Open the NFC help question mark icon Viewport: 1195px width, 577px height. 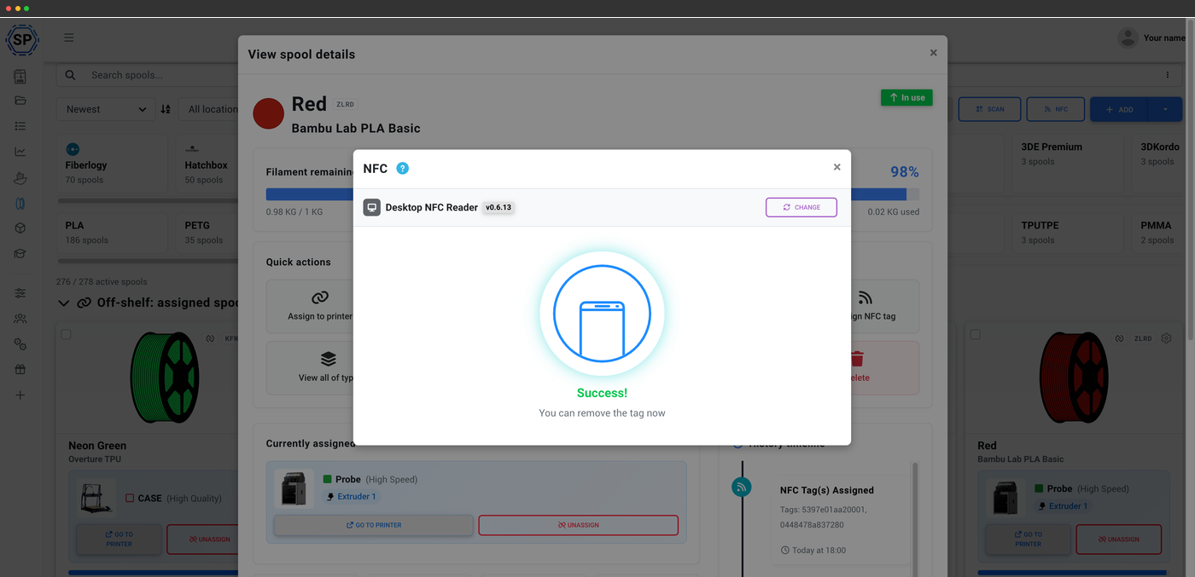(403, 168)
